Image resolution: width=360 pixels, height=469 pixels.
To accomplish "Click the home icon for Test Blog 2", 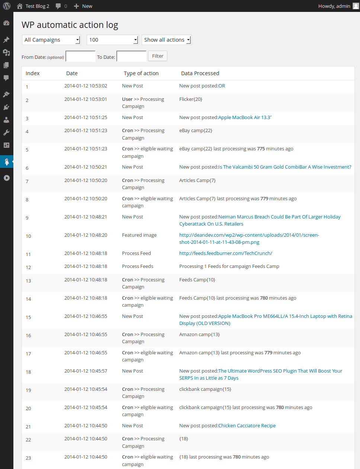I will [x=20, y=6].
